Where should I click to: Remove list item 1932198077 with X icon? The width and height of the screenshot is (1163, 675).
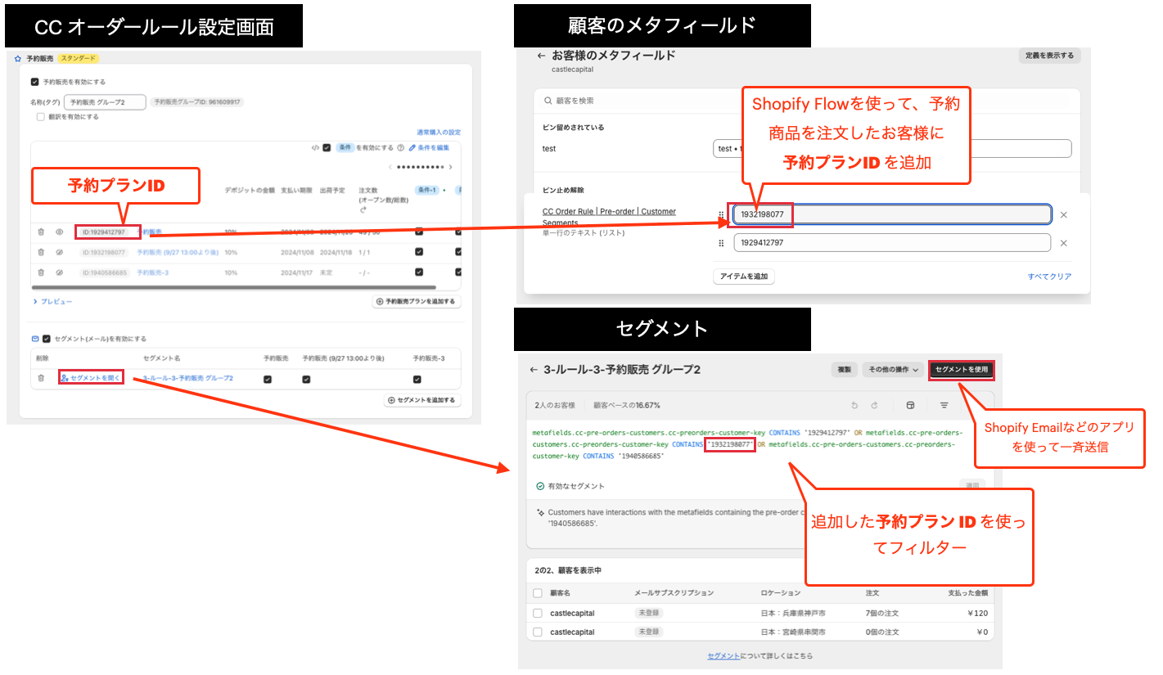coord(1064,214)
